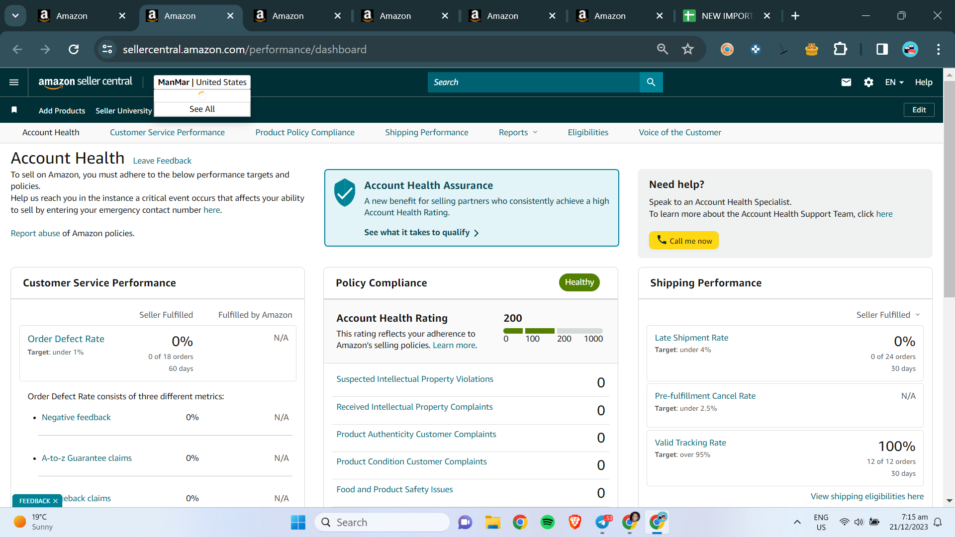Open the Order Defect Rate link
This screenshot has width=955, height=537.
click(66, 339)
